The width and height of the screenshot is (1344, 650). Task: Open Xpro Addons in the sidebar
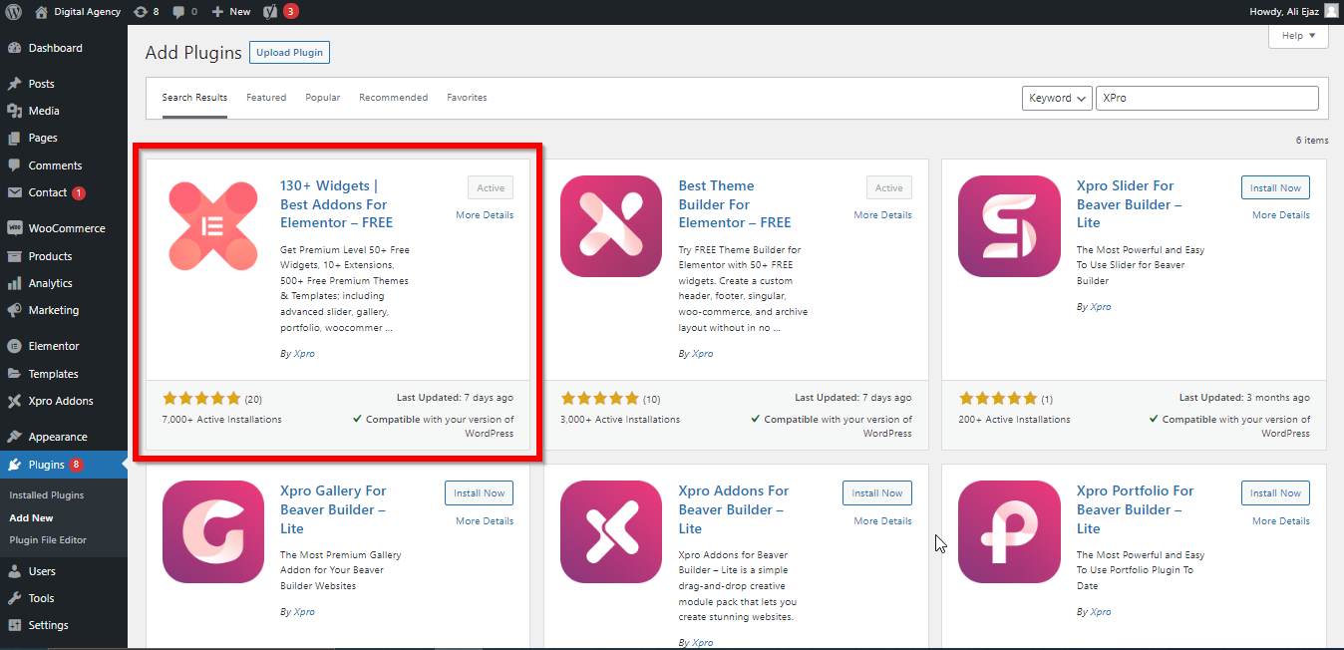click(x=60, y=401)
